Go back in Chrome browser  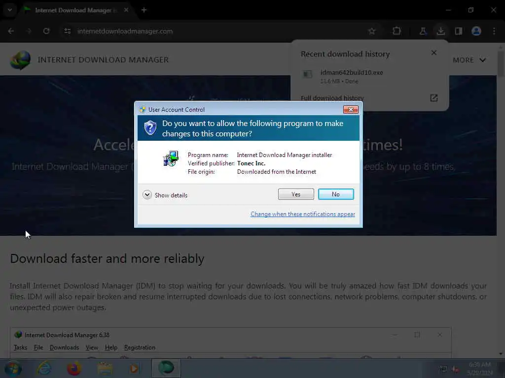[x=11, y=31]
